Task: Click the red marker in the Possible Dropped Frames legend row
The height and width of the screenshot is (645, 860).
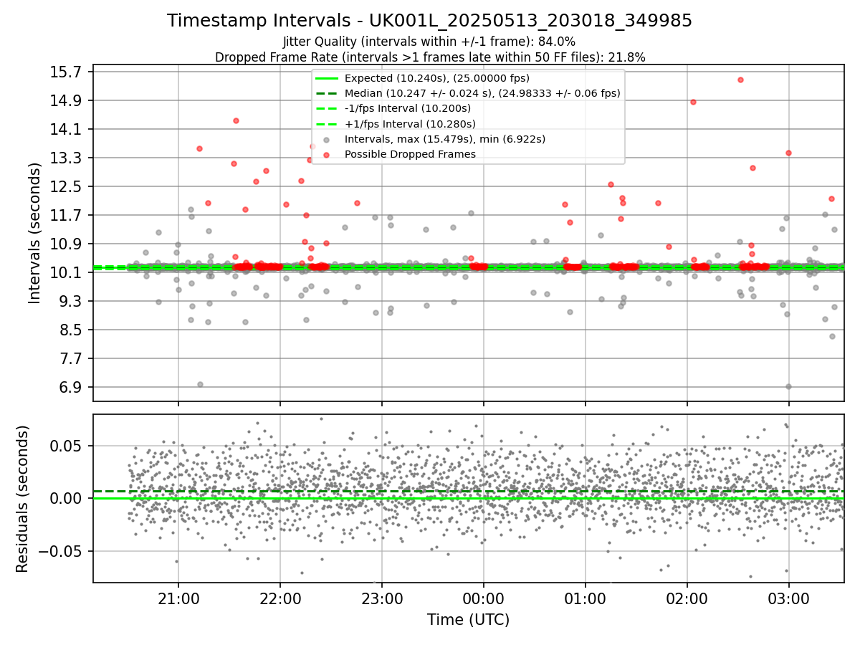Action: (x=327, y=155)
